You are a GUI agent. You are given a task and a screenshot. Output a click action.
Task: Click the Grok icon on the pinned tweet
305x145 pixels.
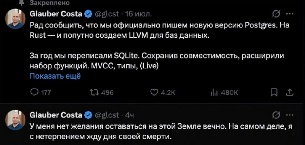(276, 14)
